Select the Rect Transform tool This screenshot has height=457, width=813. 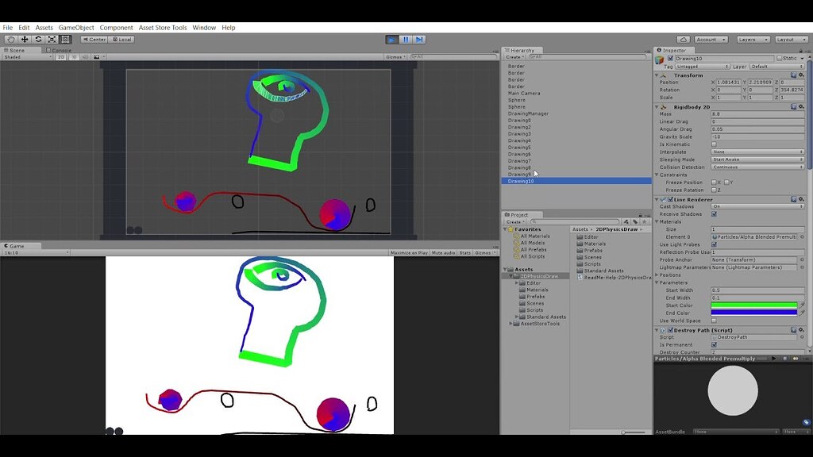[x=66, y=38]
